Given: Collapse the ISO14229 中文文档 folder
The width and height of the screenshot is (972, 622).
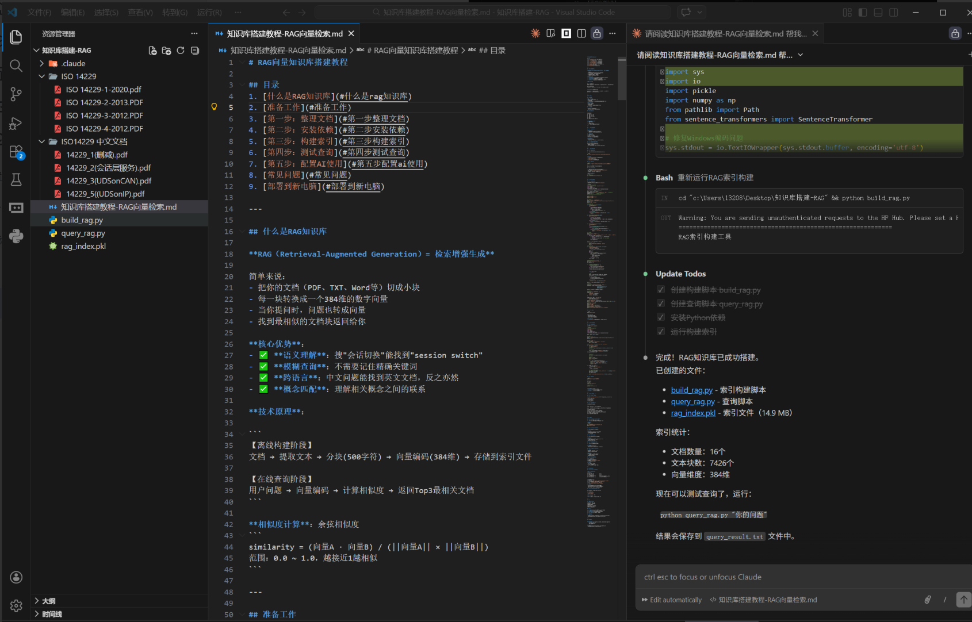Looking at the screenshot, I should point(42,141).
